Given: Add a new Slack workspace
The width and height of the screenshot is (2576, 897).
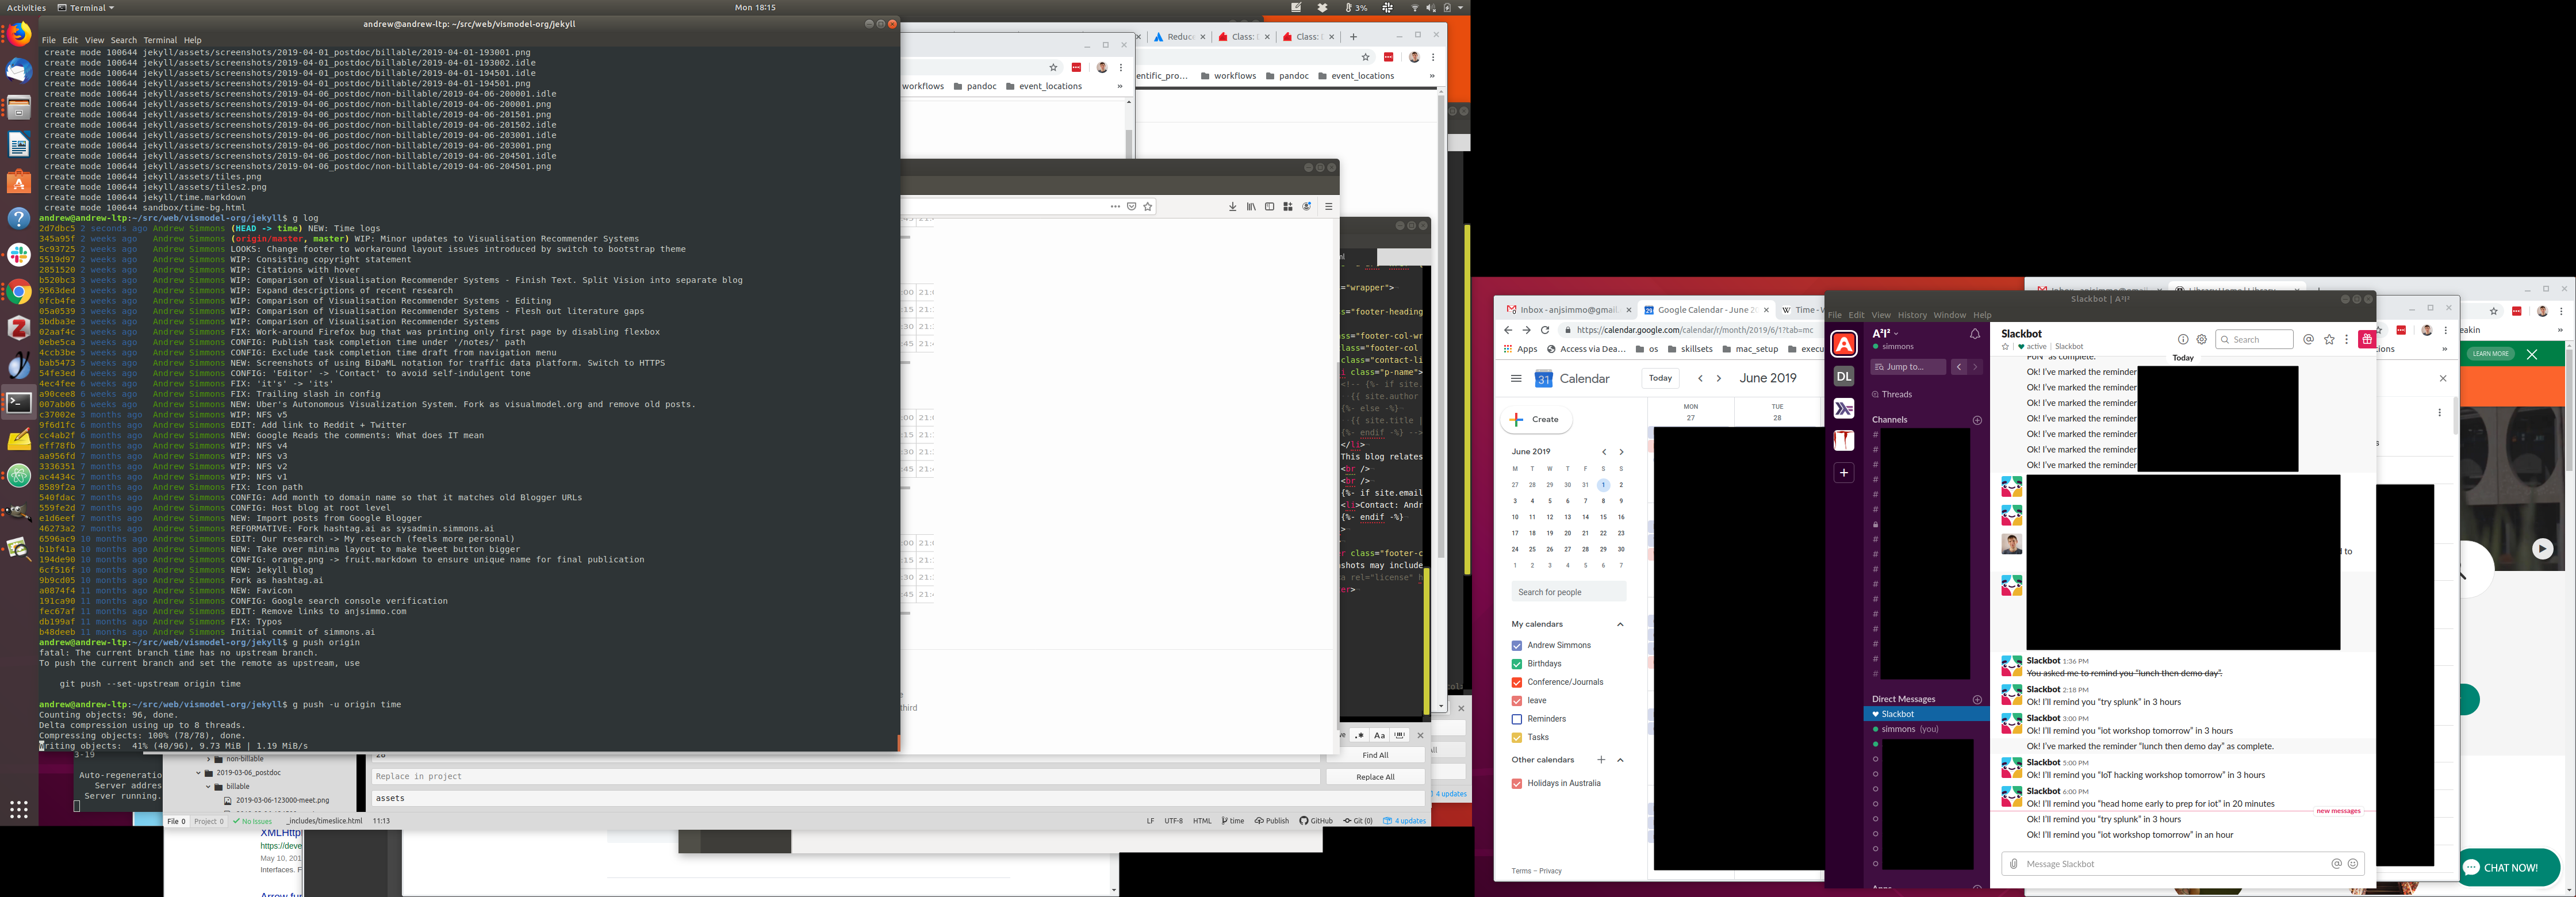Looking at the screenshot, I should [1844, 472].
